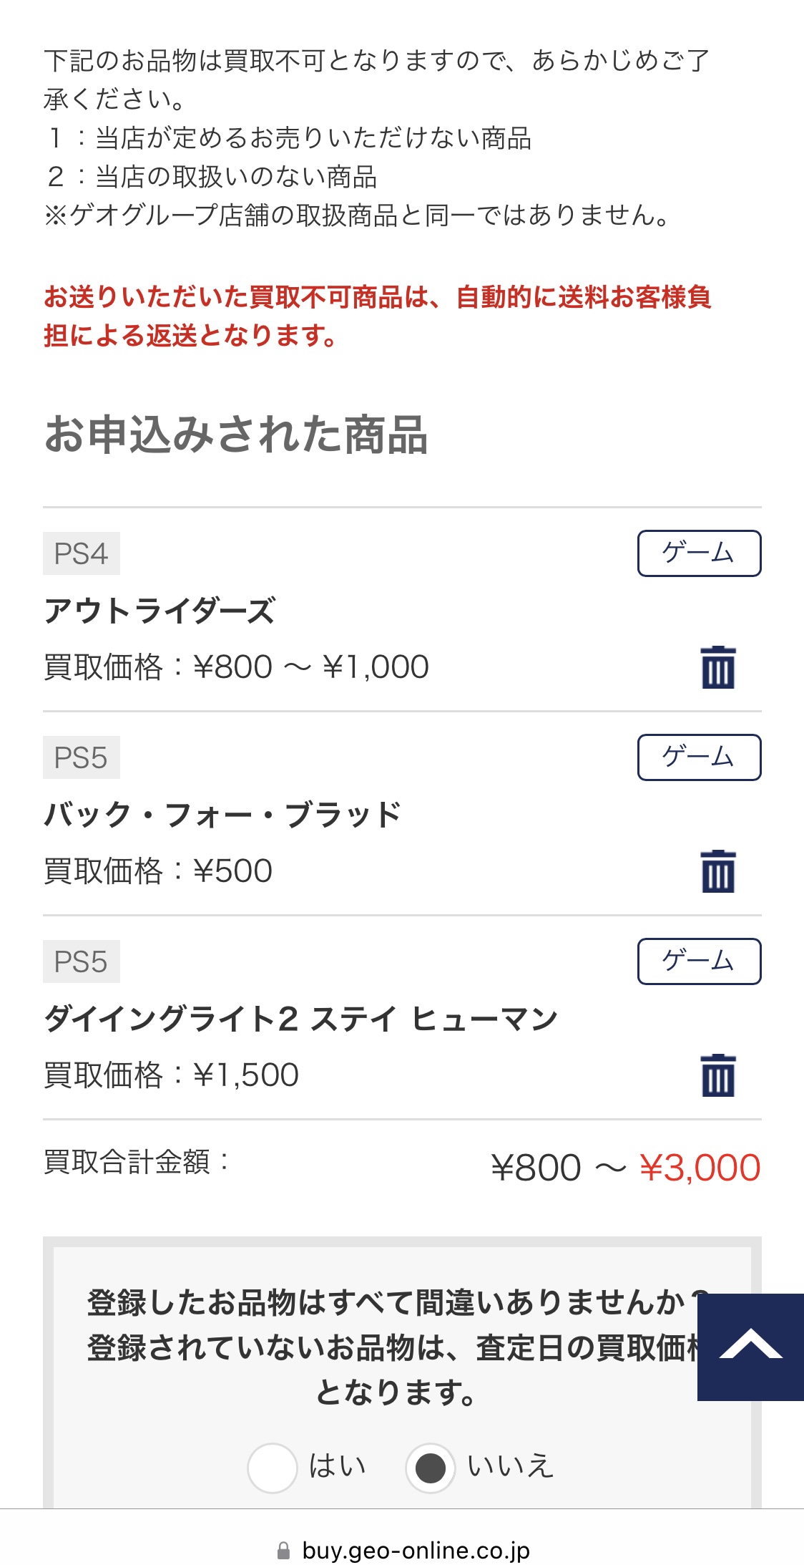The height and width of the screenshot is (1565, 804).
Task: Tap the アウトライダーズ product title
Action: (160, 611)
